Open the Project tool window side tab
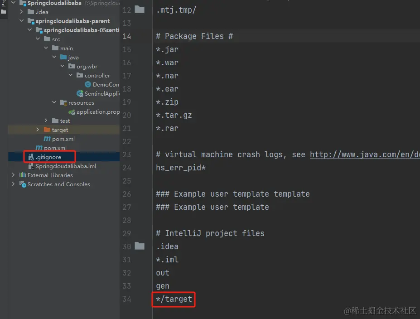 [x=4, y=7]
